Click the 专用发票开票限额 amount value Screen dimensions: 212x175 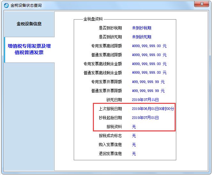[x=148, y=82]
